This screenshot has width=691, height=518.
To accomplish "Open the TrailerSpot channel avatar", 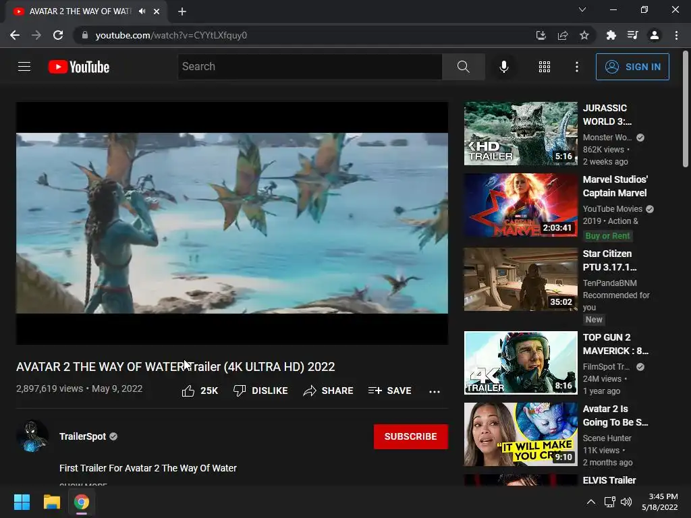I will point(32,436).
